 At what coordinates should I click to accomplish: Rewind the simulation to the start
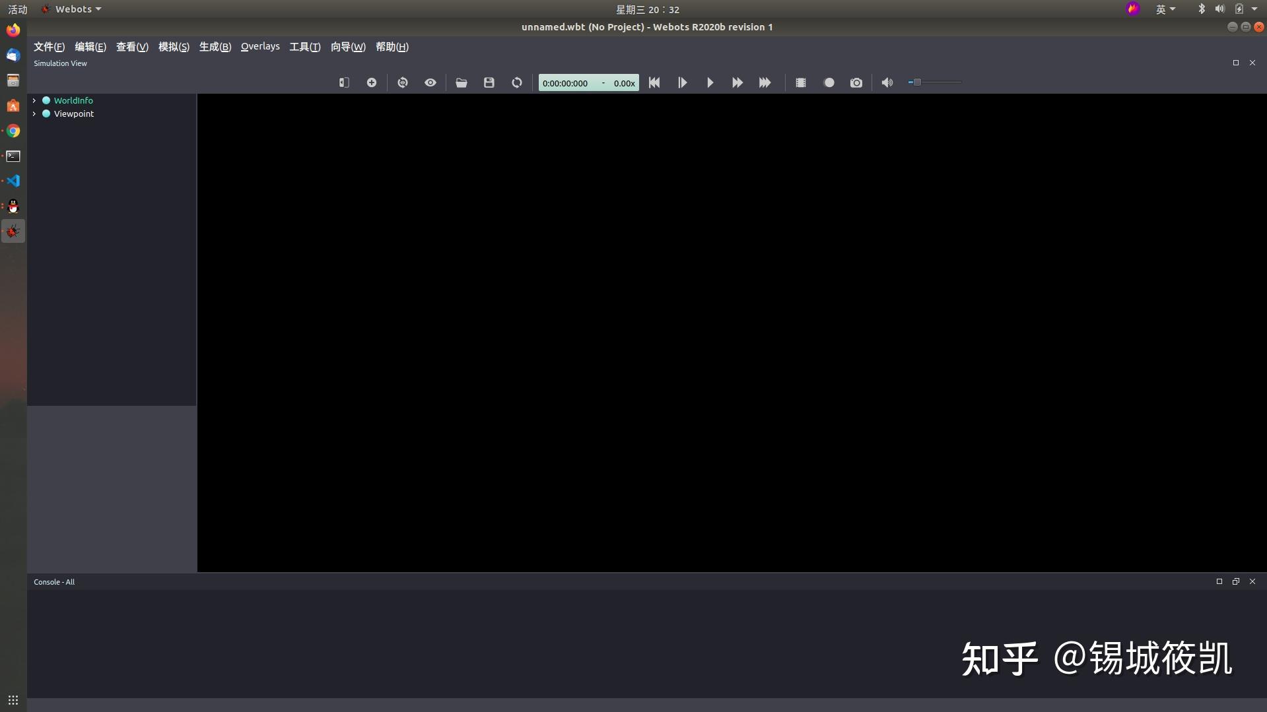tap(654, 82)
